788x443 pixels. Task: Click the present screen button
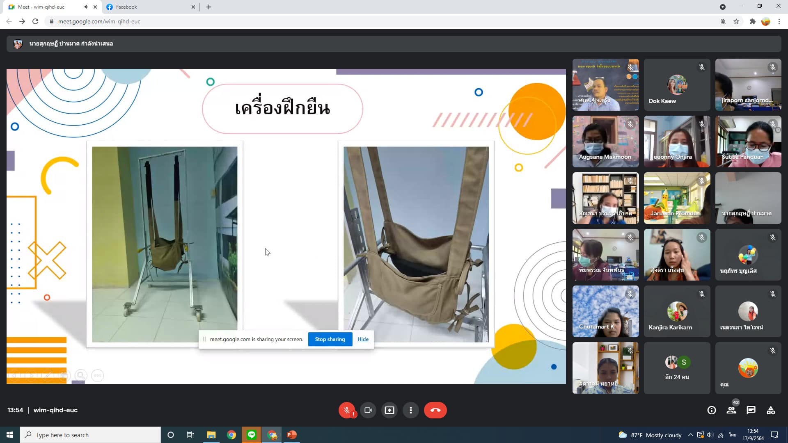pyautogui.click(x=389, y=410)
